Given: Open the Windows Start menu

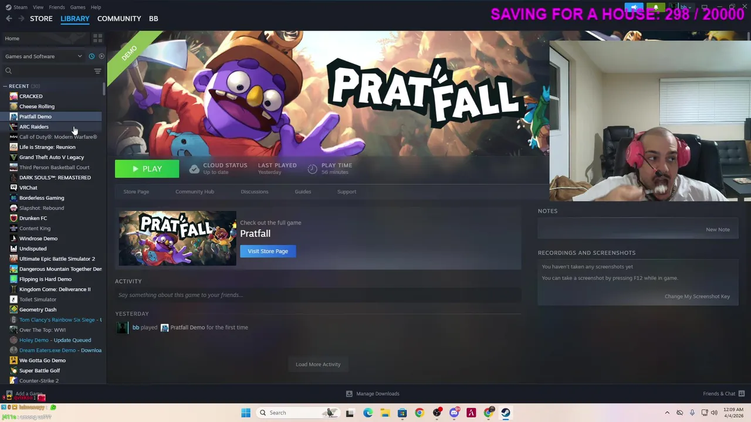Looking at the screenshot, I should (x=246, y=413).
